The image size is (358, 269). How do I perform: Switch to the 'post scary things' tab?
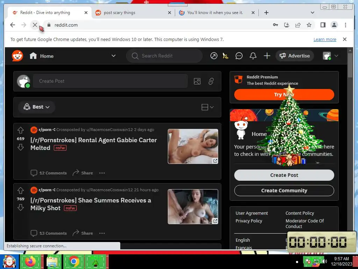point(133,13)
